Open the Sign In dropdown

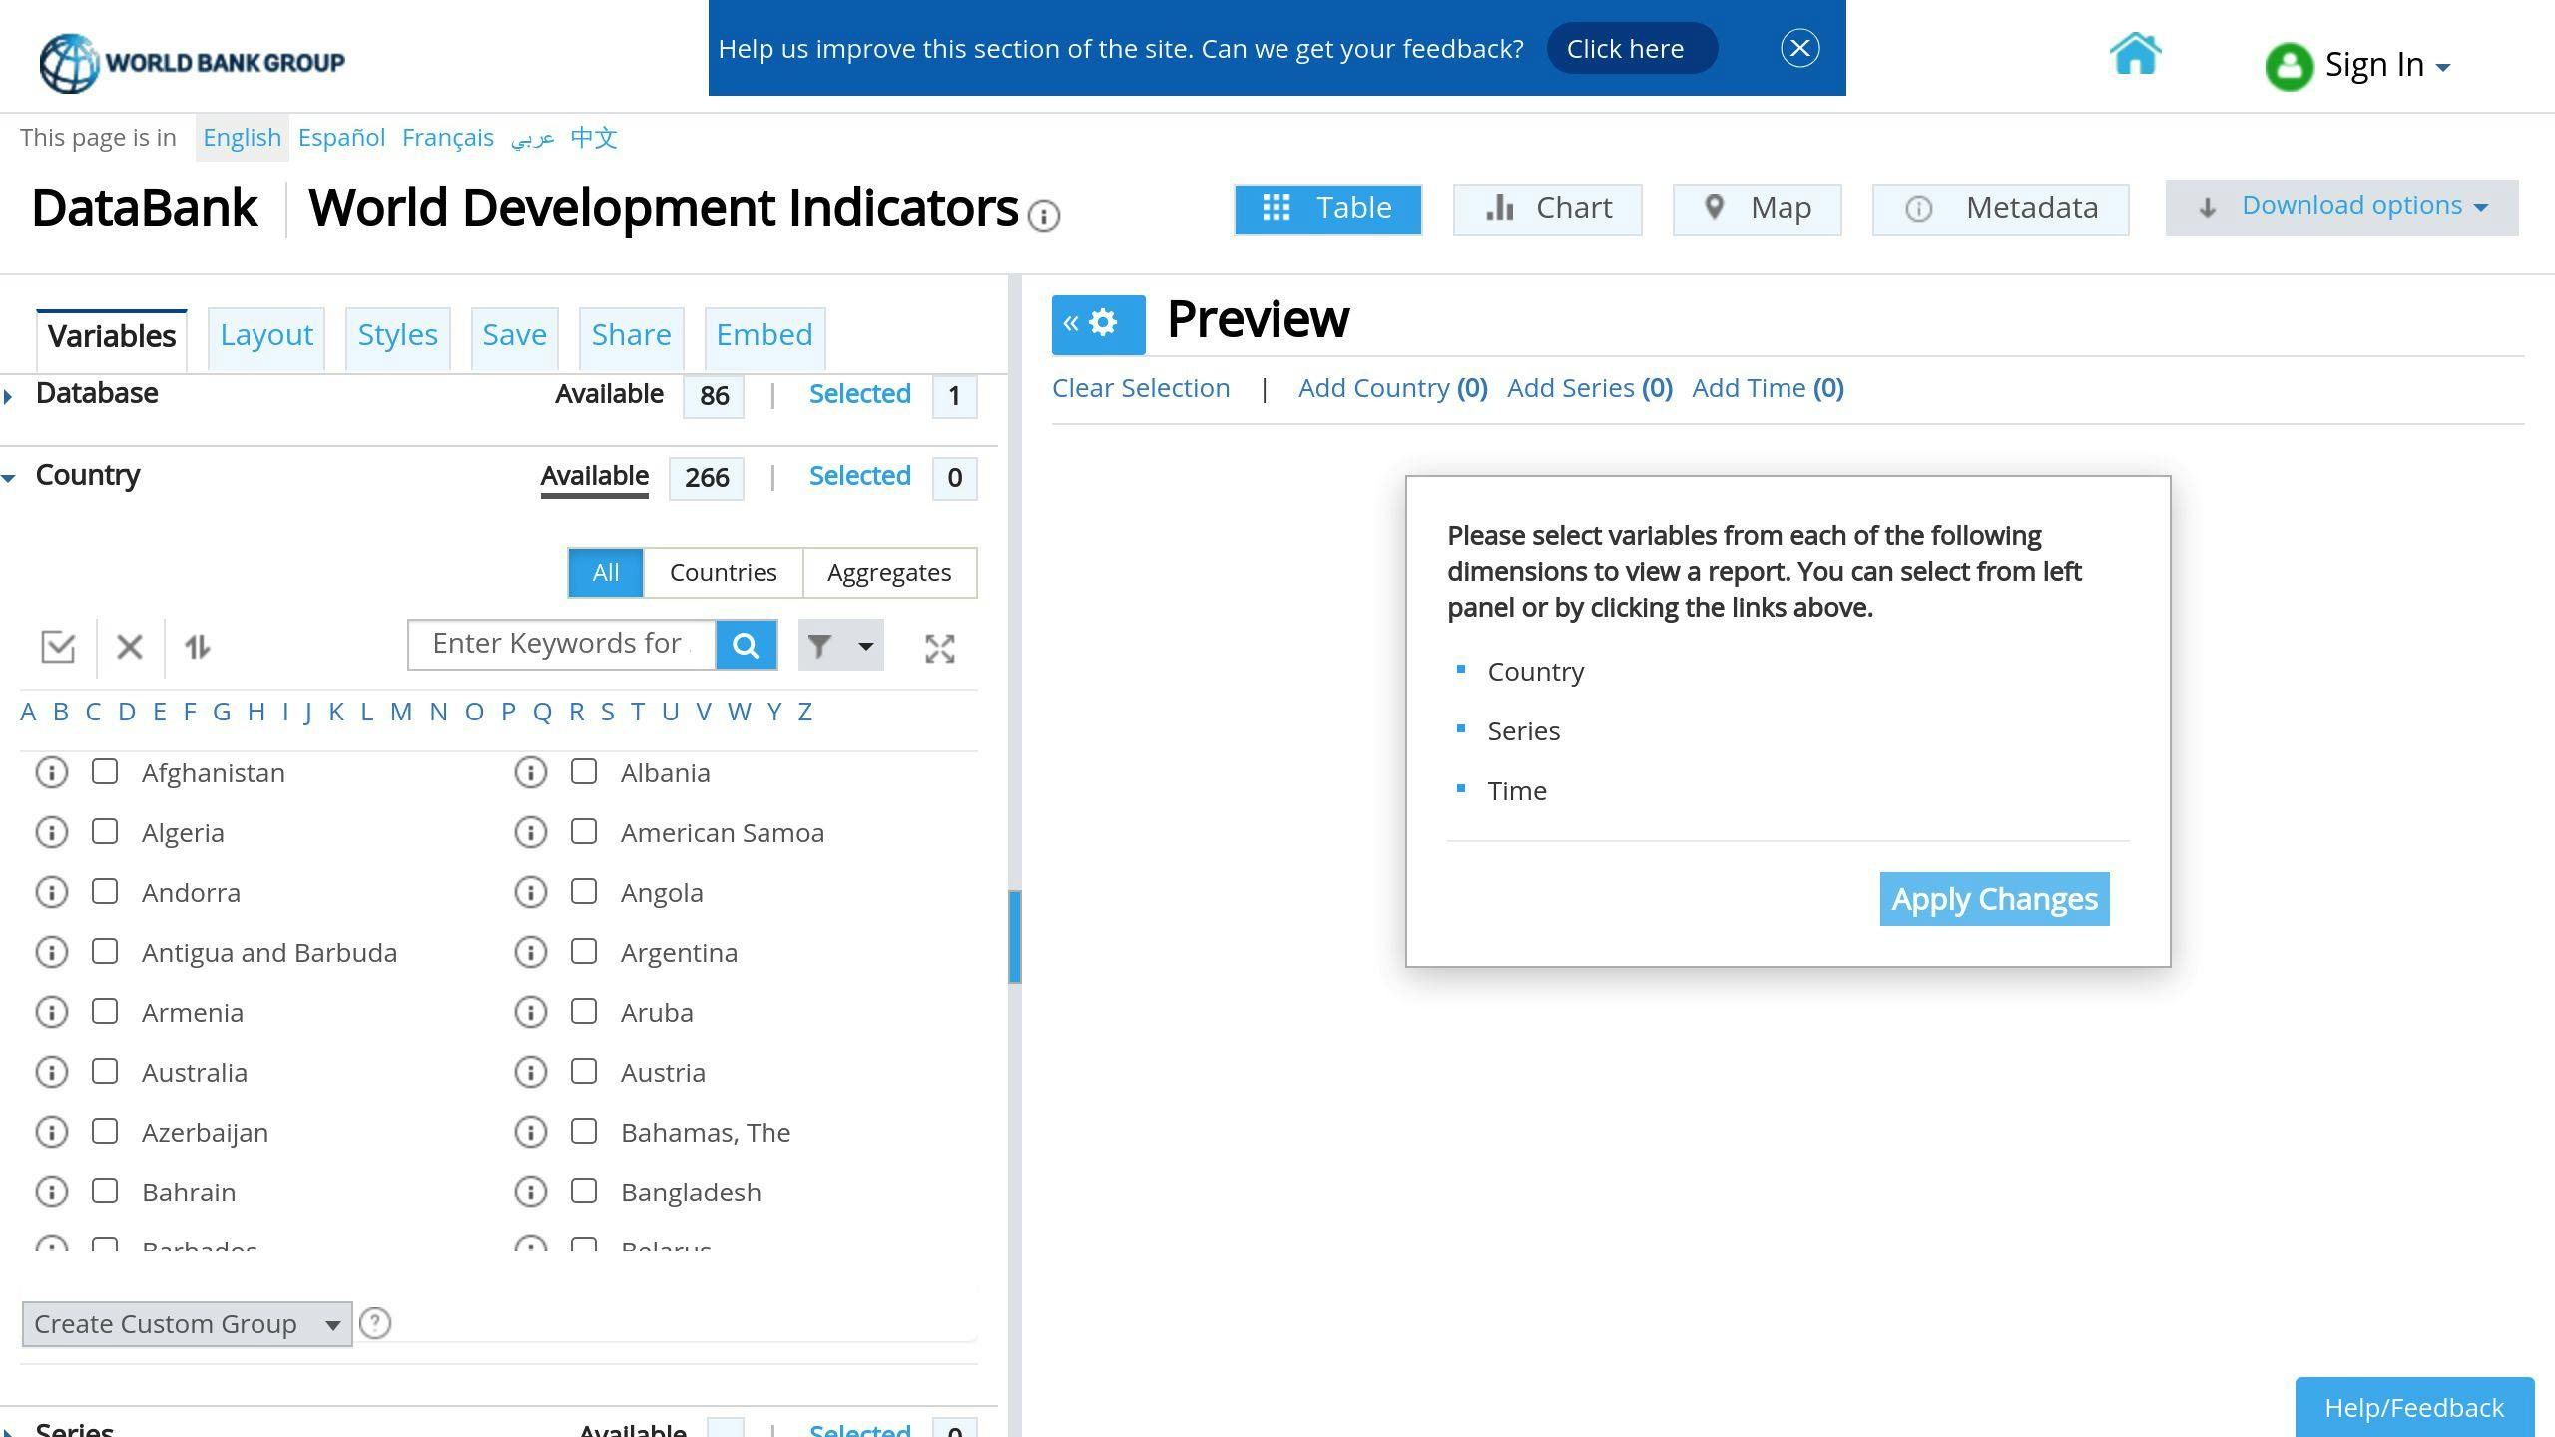point(2359,66)
